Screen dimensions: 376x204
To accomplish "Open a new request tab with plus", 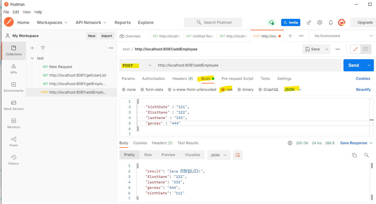I will click(x=290, y=36).
